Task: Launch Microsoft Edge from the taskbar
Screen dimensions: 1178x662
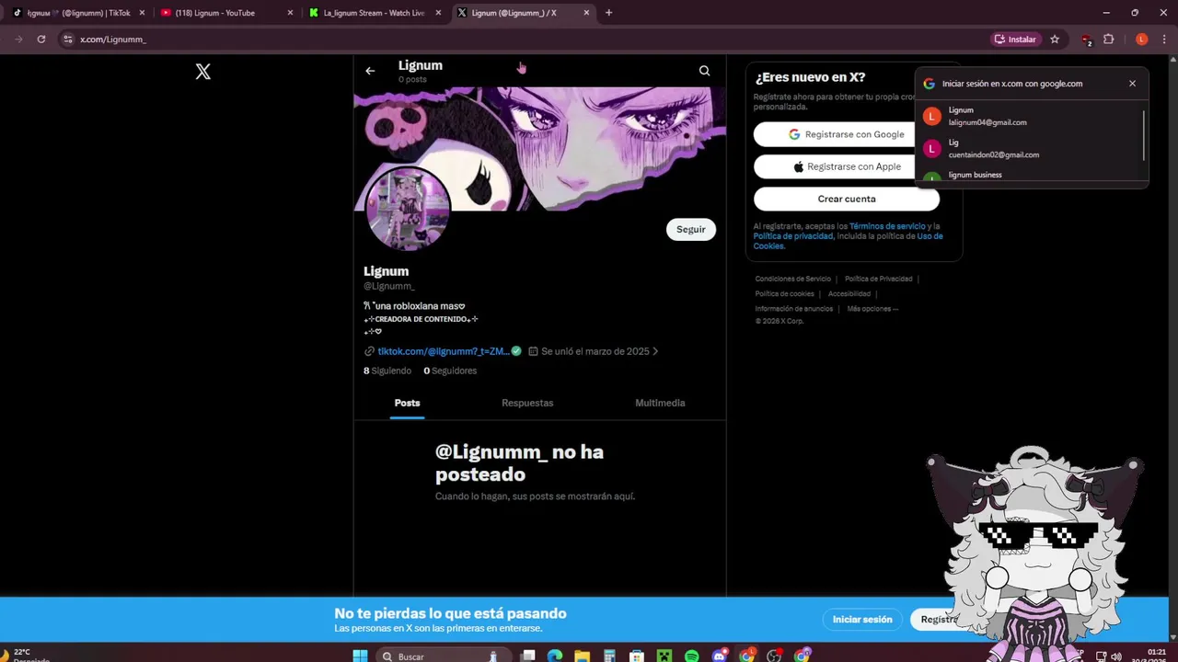Action: pos(555,656)
